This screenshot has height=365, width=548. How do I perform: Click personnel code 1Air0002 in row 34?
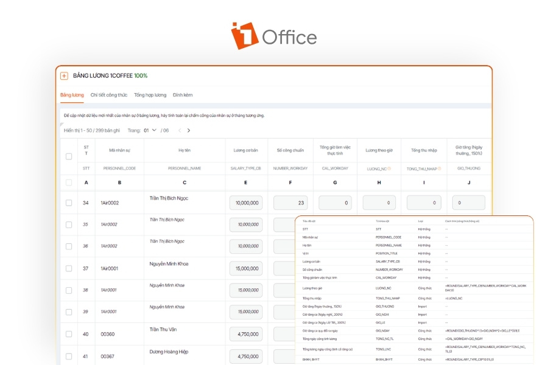pos(110,203)
